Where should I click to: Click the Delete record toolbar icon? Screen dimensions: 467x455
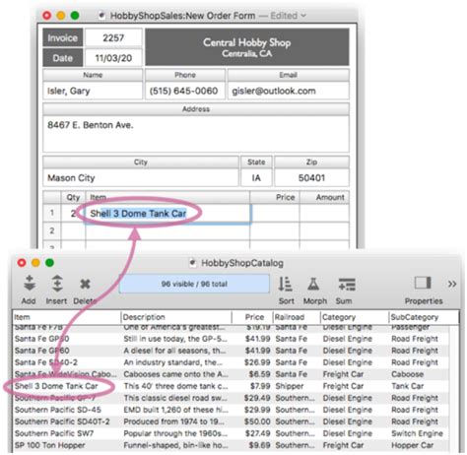(85, 284)
